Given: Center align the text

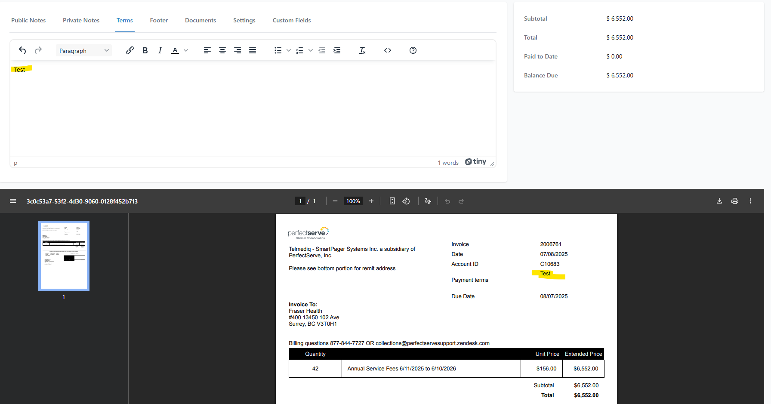Looking at the screenshot, I should [222, 50].
